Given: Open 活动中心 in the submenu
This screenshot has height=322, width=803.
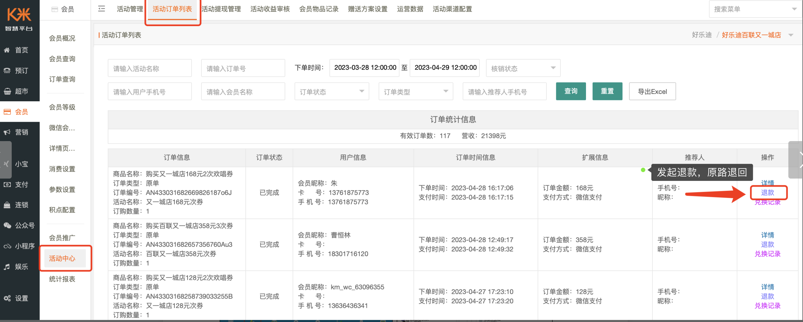Looking at the screenshot, I should (x=62, y=258).
